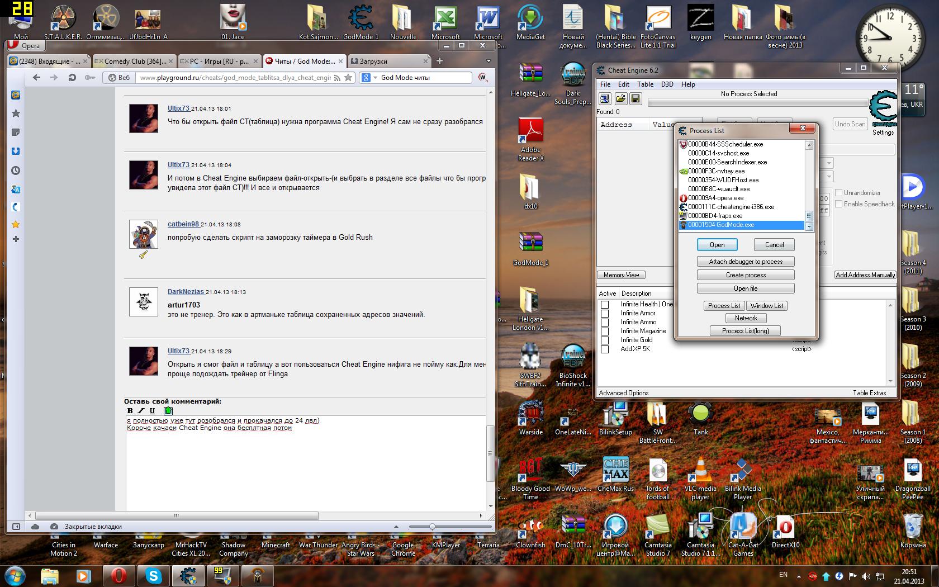This screenshot has height=587, width=939.
Task: Go back in the Opera browser
Action: (37, 78)
